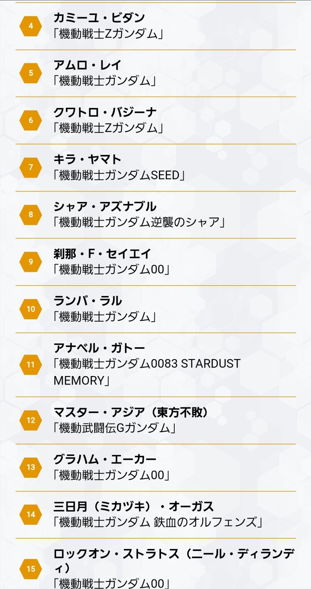Select the 「機動武闘伝Gガンダム」 series title

pyautogui.click(x=115, y=428)
